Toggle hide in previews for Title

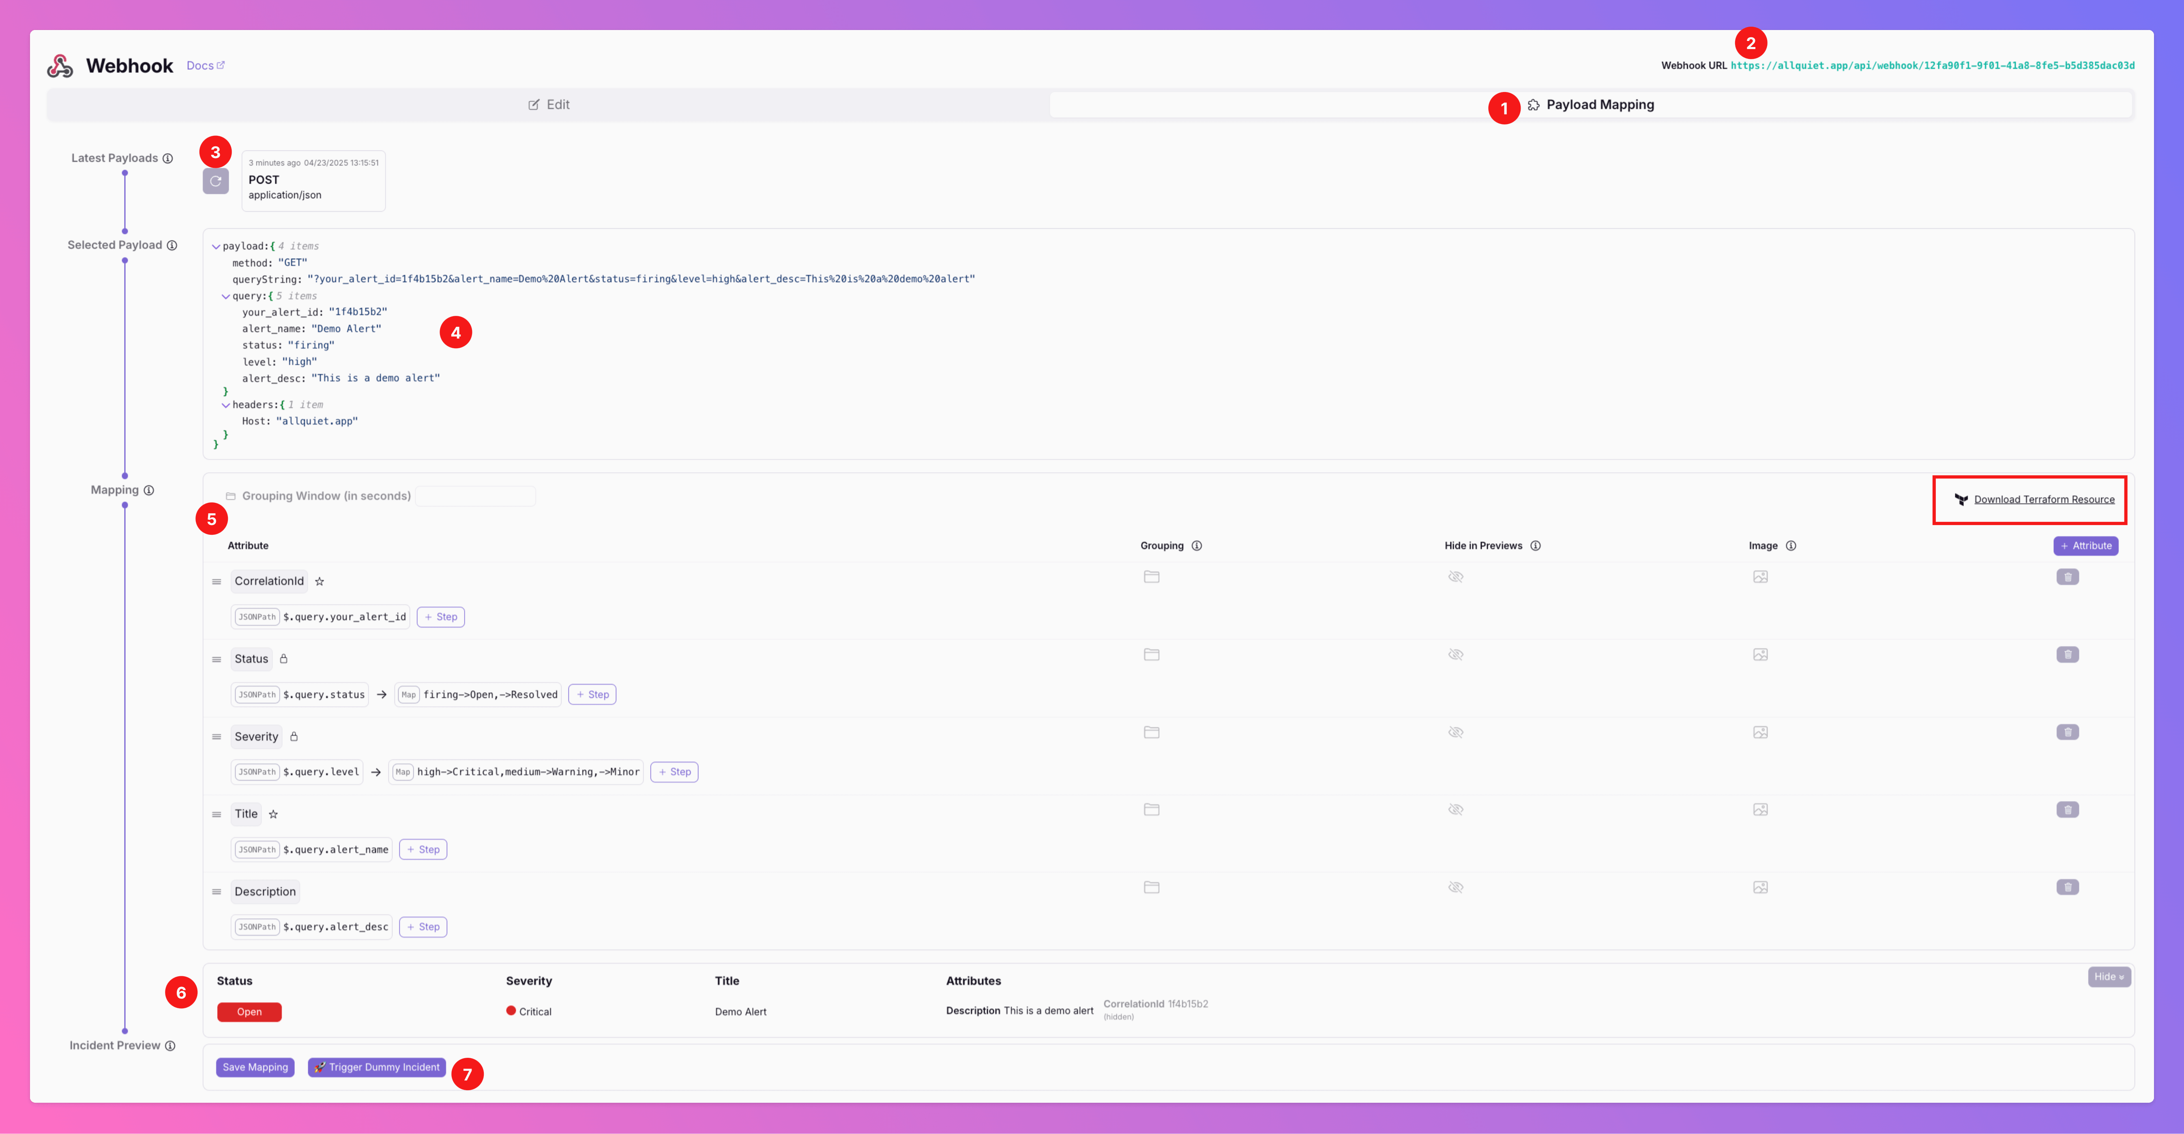pos(1456,809)
